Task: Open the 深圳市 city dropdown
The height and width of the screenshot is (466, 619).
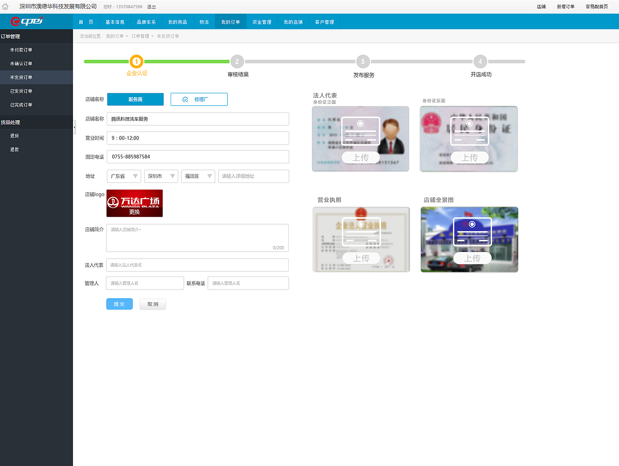Action: point(161,176)
